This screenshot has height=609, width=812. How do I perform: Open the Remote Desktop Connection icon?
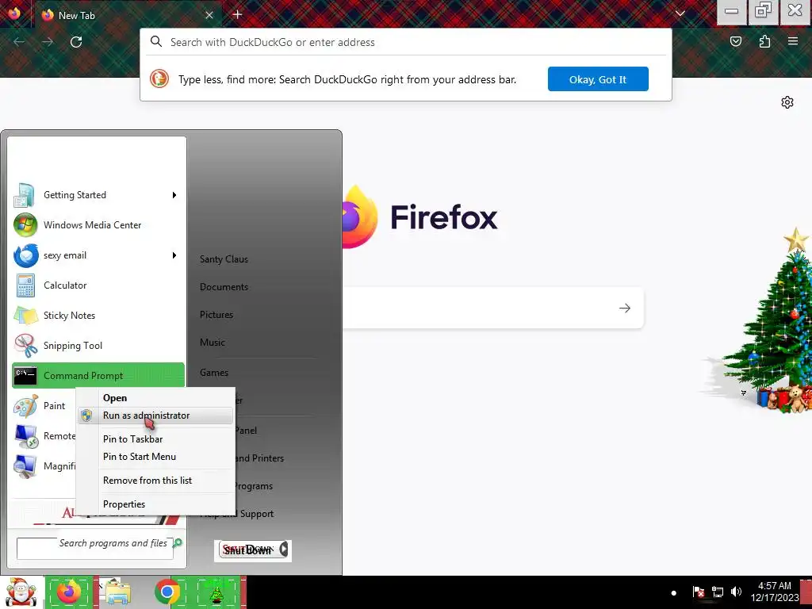click(25, 436)
